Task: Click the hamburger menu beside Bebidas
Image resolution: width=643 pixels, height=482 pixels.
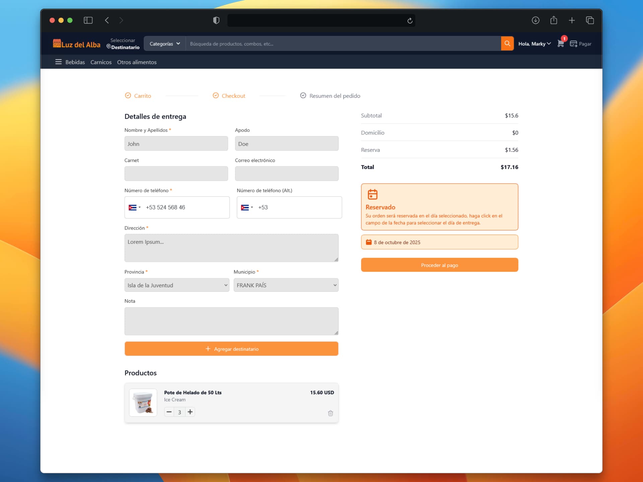Action: [58, 62]
